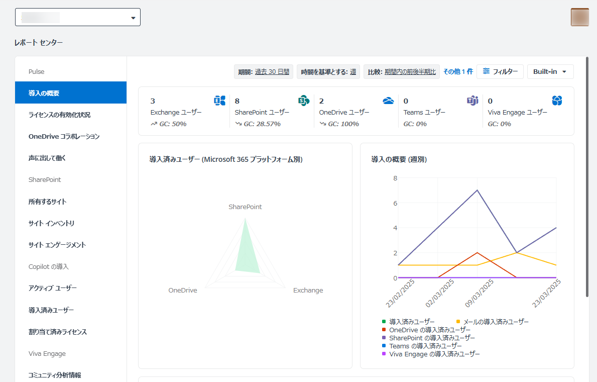Image resolution: width=597 pixels, height=382 pixels.
Task: Open the フィルター button
Action: (500, 72)
